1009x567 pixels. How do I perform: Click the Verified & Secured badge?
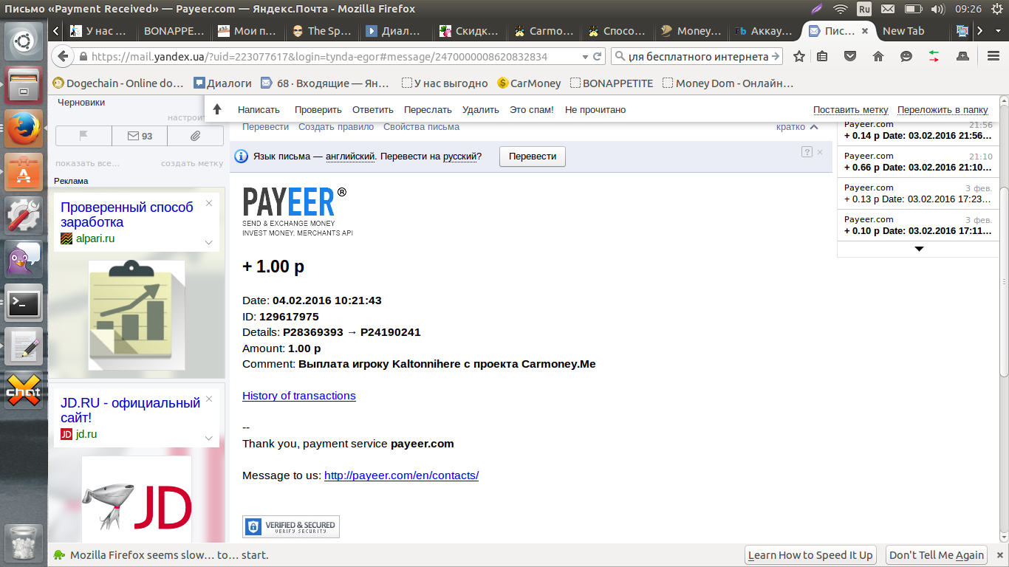[291, 526]
